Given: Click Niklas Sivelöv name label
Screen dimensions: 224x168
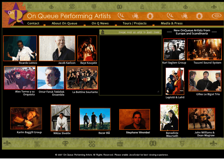Looking at the screenshot, I should (62, 133).
